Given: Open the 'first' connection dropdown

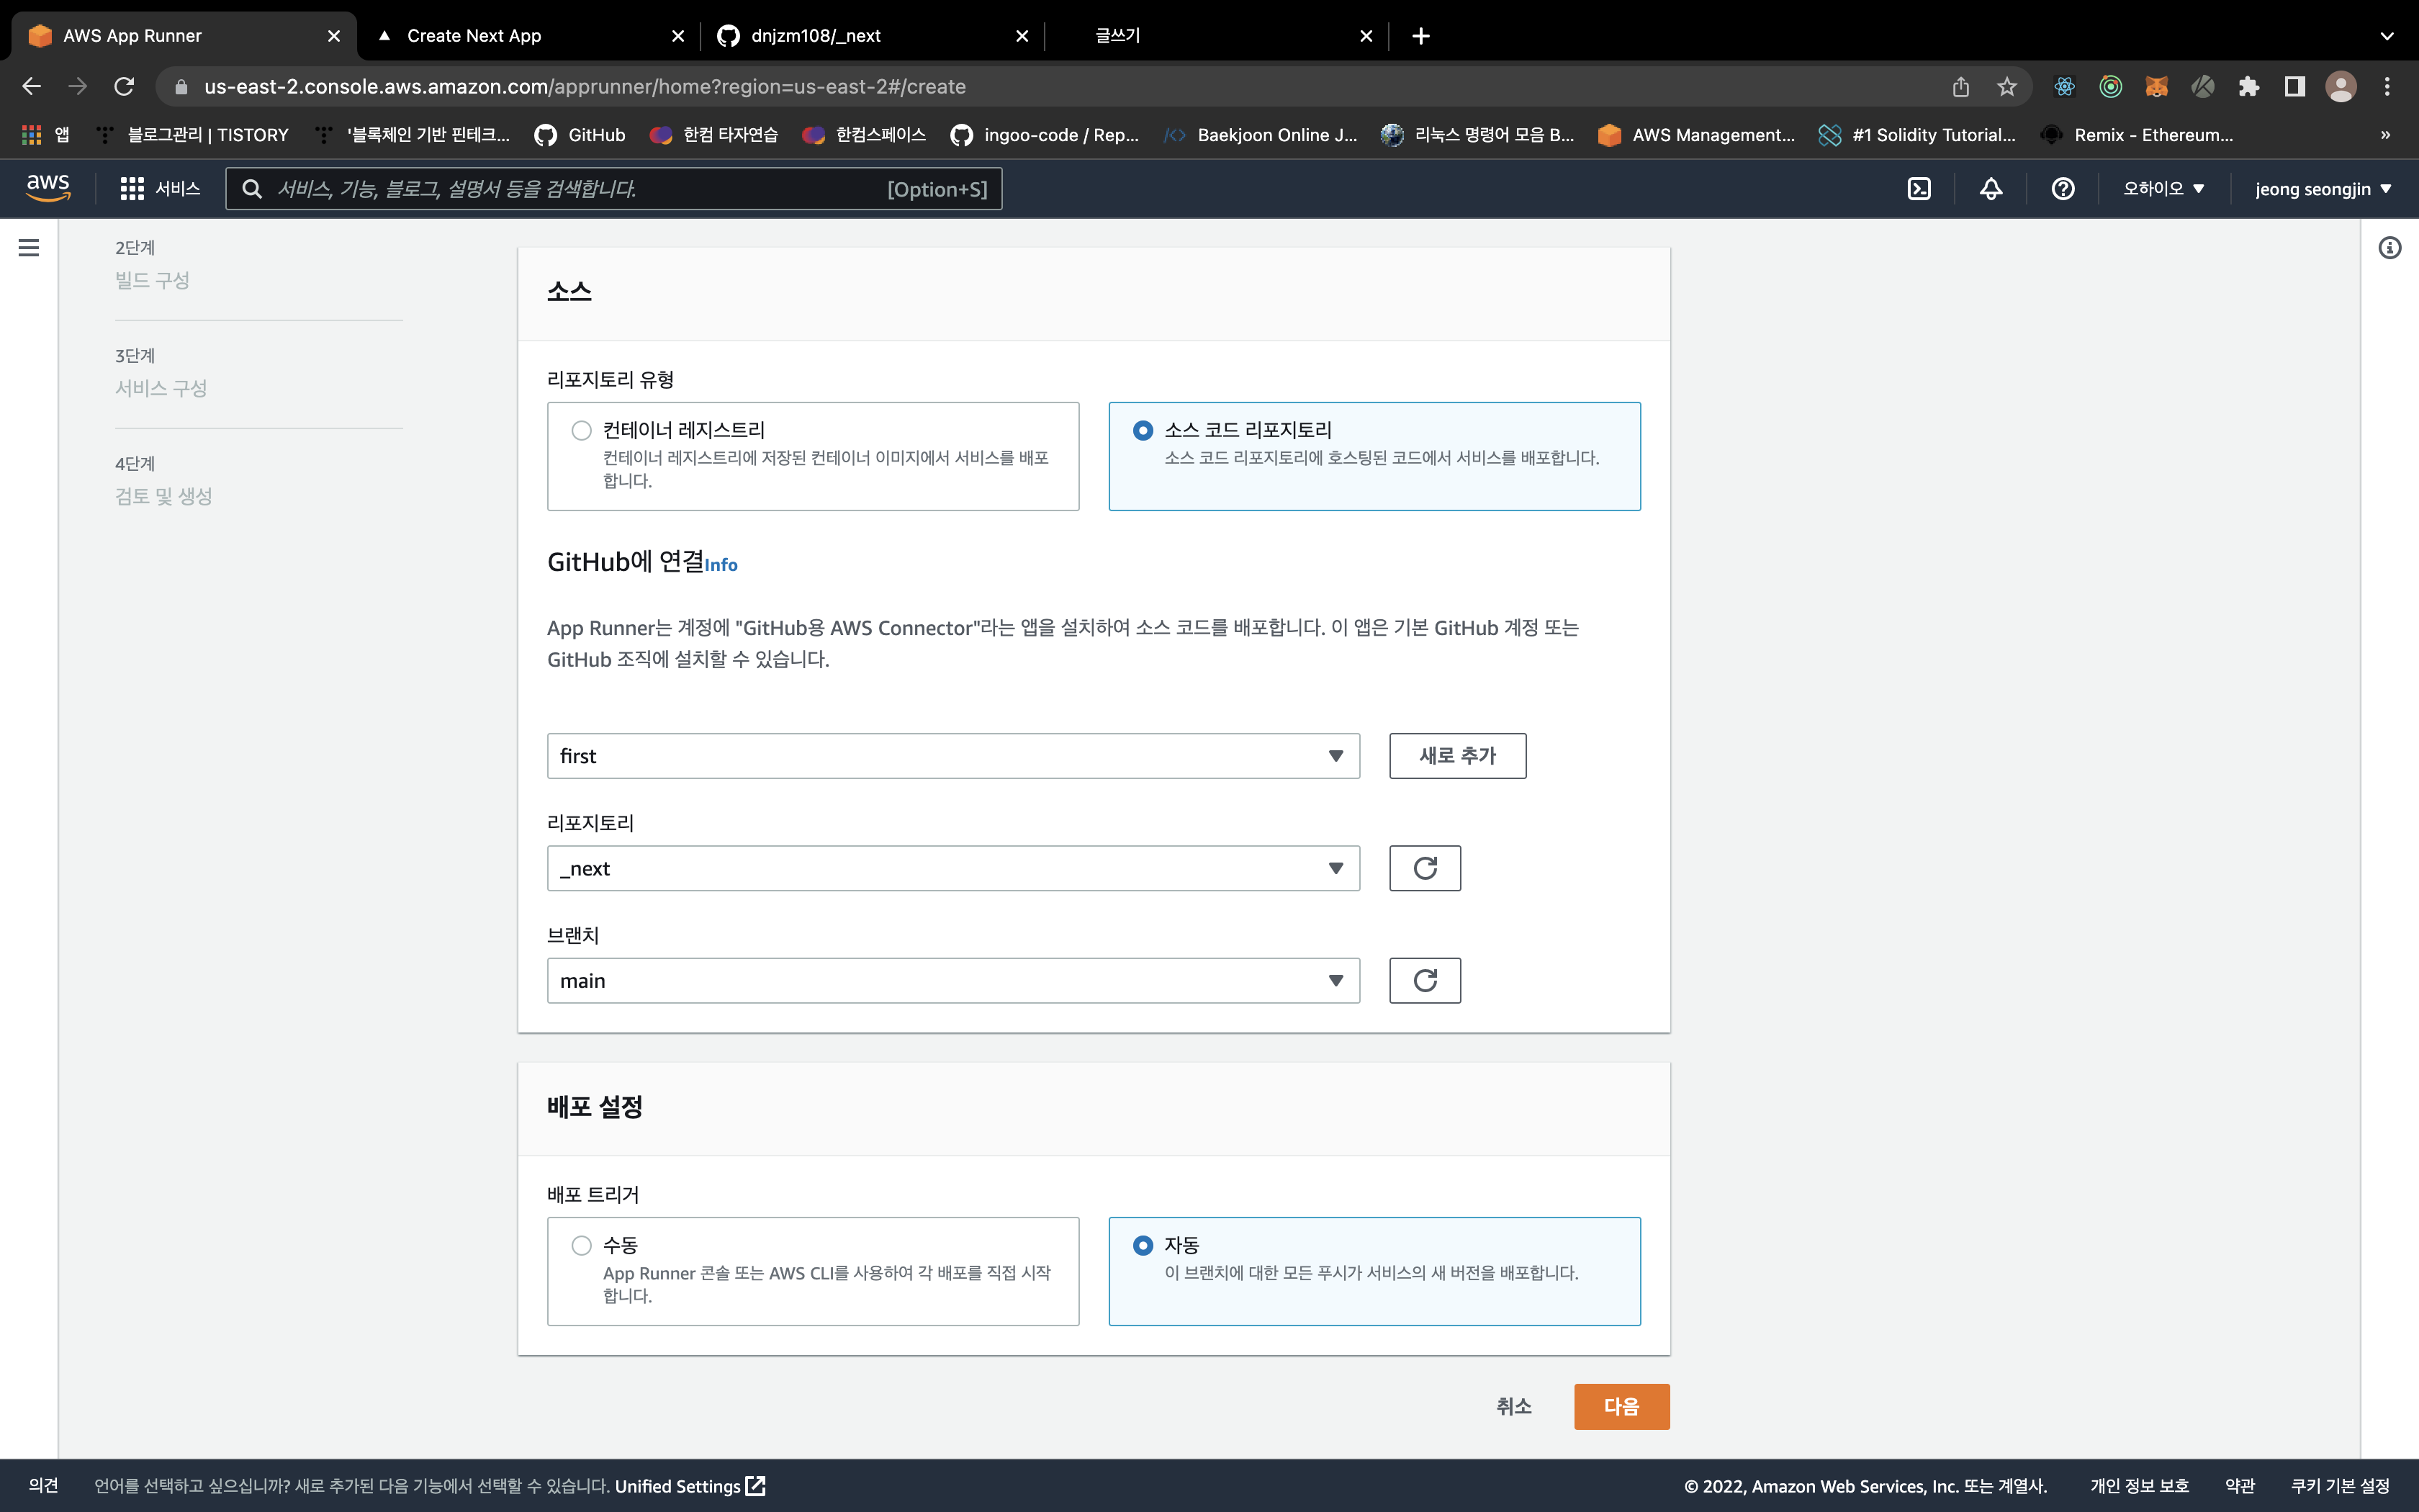Looking at the screenshot, I should click(952, 756).
